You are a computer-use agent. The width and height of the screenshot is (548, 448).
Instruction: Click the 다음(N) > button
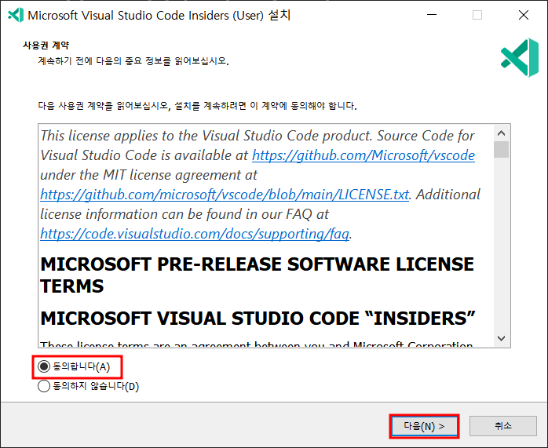[x=424, y=426]
